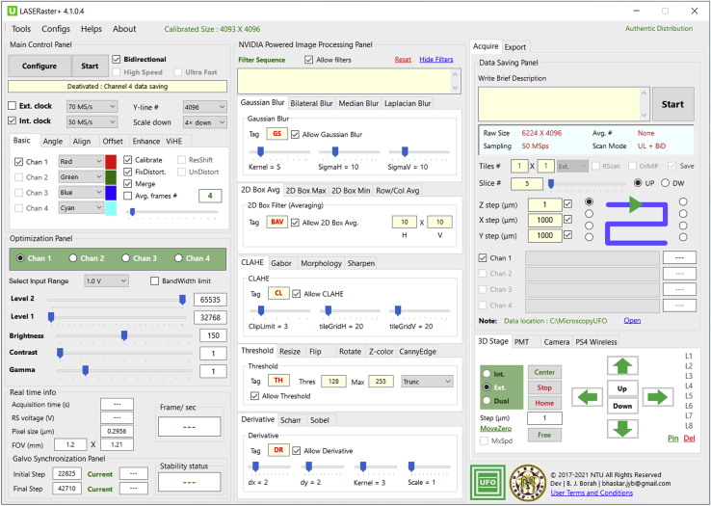The height and width of the screenshot is (506, 711).
Task: Toggle Allow Gaussian Blur checkbox
Action: (x=296, y=133)
